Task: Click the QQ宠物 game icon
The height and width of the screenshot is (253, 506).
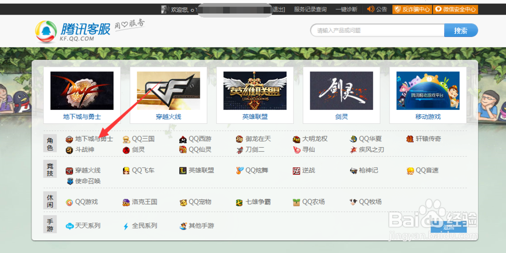Action: click(x=183, y=202)
